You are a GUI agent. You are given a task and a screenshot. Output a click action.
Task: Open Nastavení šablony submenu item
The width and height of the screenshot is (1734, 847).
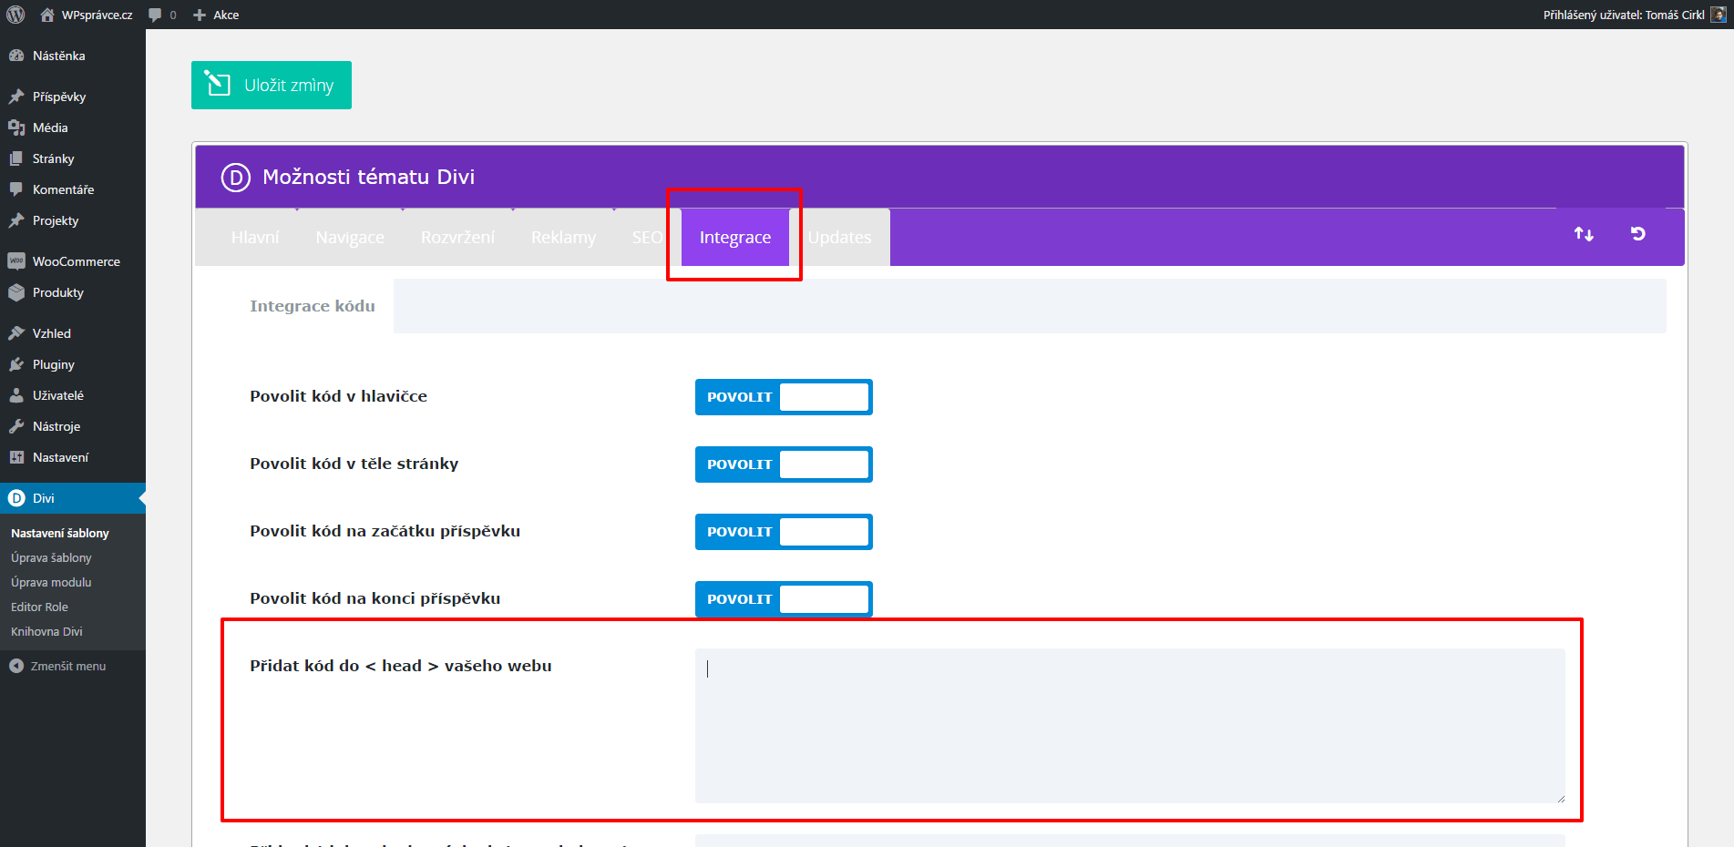point(60,533)
